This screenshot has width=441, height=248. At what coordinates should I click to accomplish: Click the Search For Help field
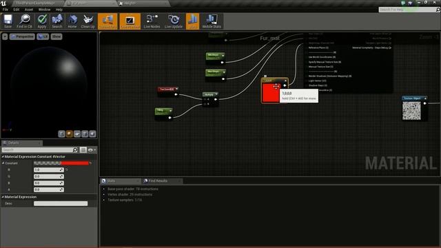[x=407, y=10]
